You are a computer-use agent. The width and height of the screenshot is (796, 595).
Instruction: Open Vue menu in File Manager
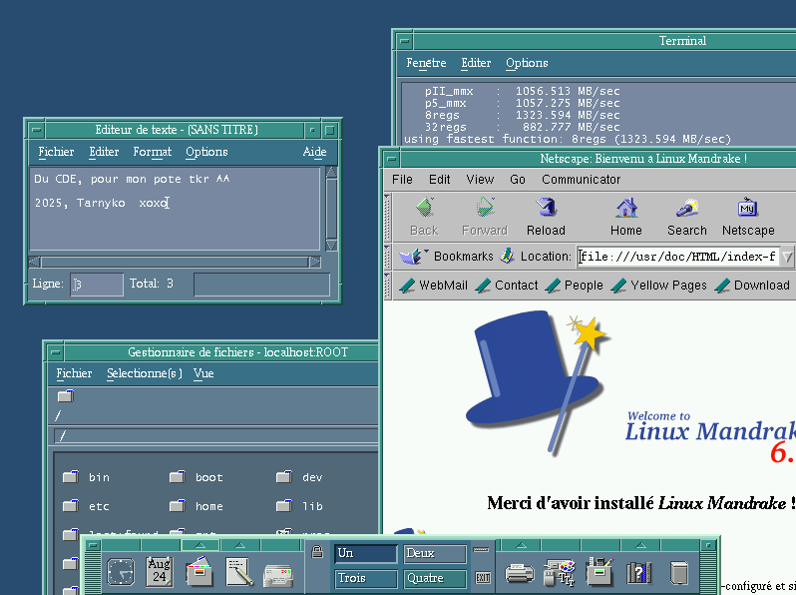point(203,373)
